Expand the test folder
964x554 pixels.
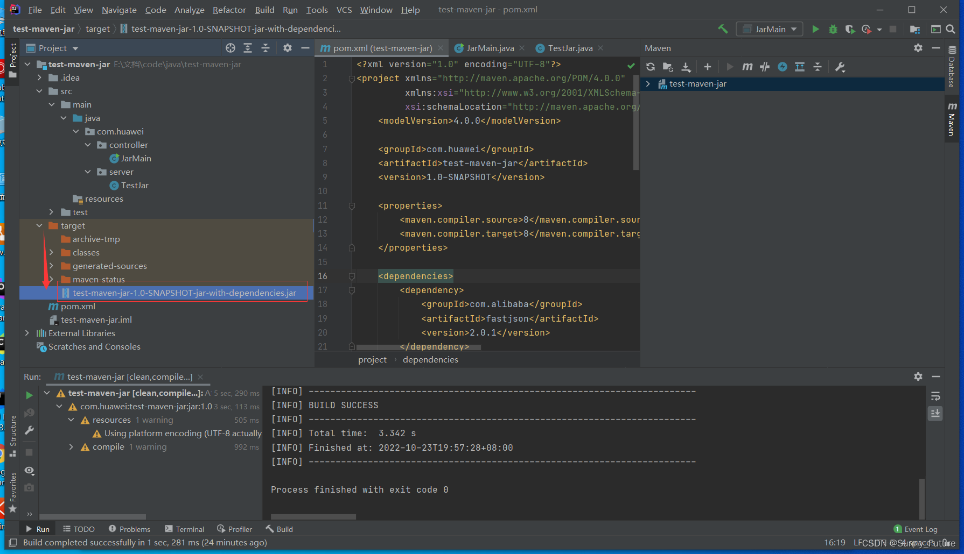pyautogui.click(x=51, y=212)
